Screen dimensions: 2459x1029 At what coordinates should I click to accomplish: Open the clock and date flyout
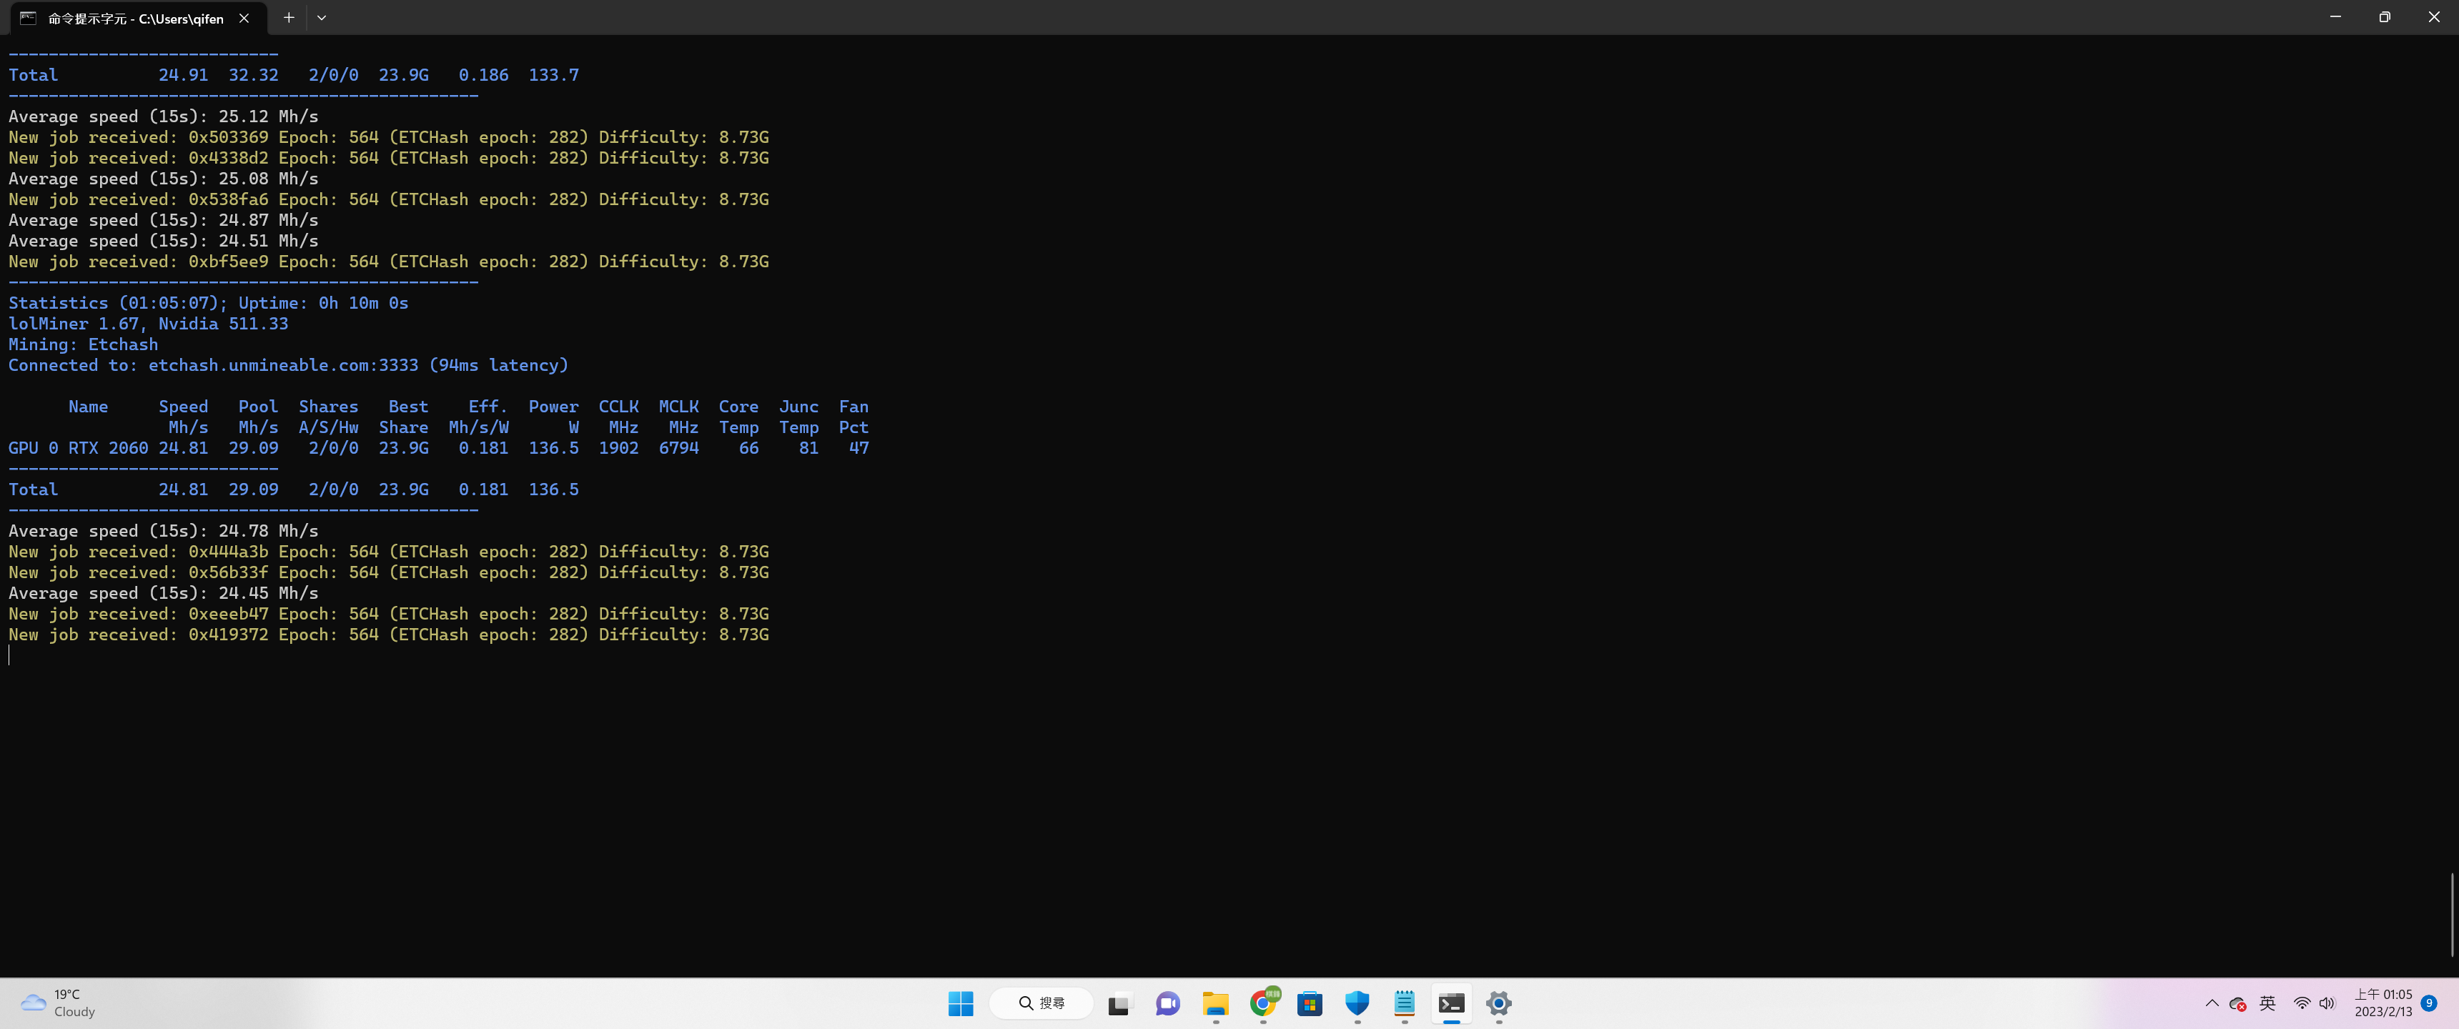(2383, 1003)
